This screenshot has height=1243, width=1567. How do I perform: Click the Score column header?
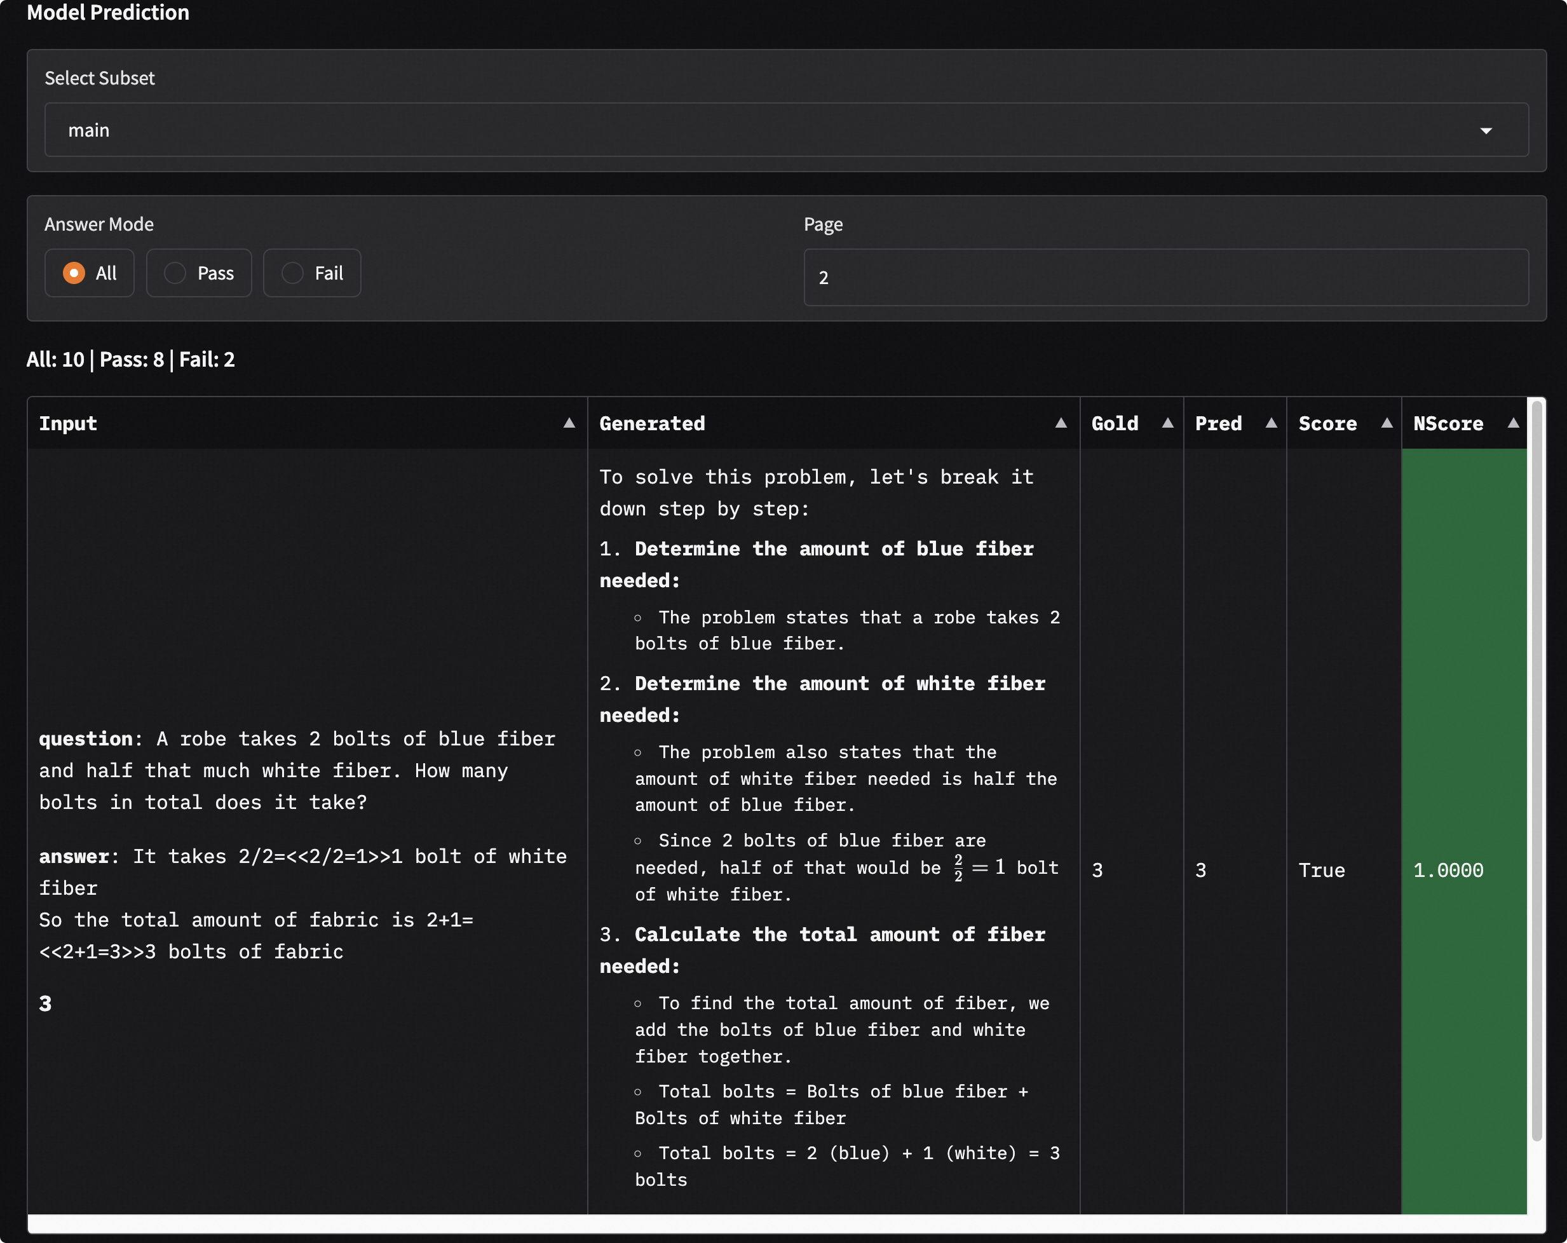pyautogui.click(x=1327, y=424)
